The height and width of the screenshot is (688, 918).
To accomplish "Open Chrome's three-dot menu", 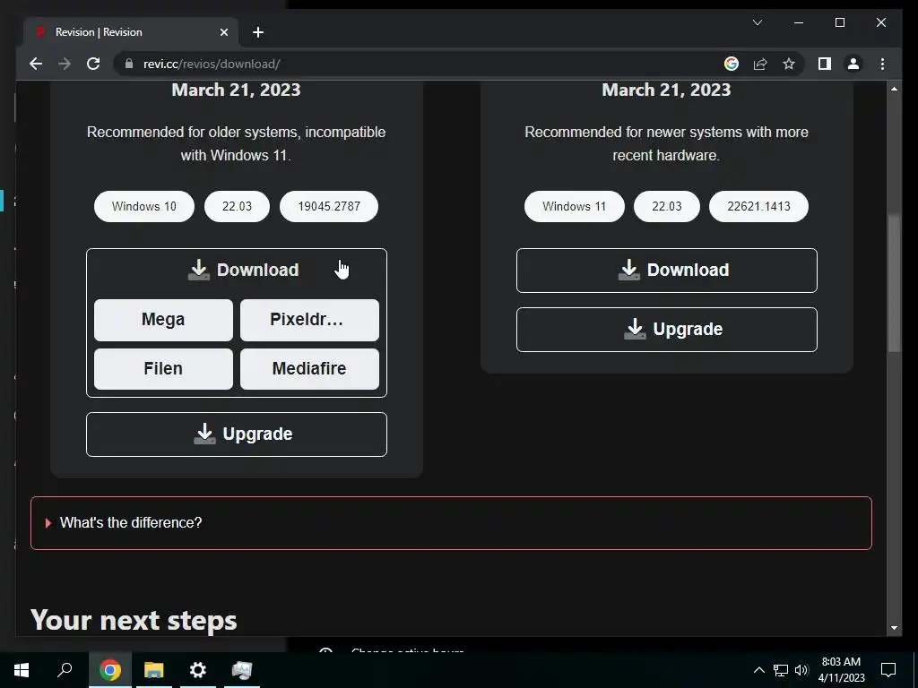I will coord(882,64).
